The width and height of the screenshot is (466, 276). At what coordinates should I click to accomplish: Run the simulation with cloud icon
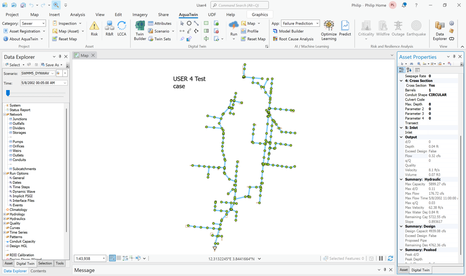[233, 29]
